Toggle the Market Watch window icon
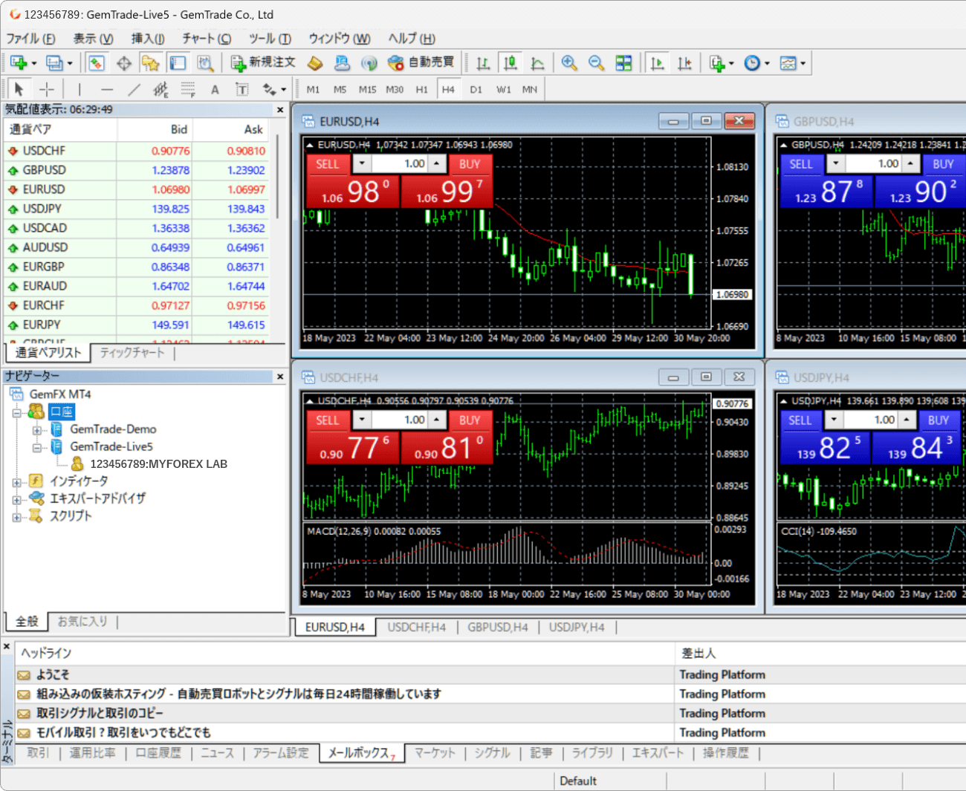 (96, 63)
